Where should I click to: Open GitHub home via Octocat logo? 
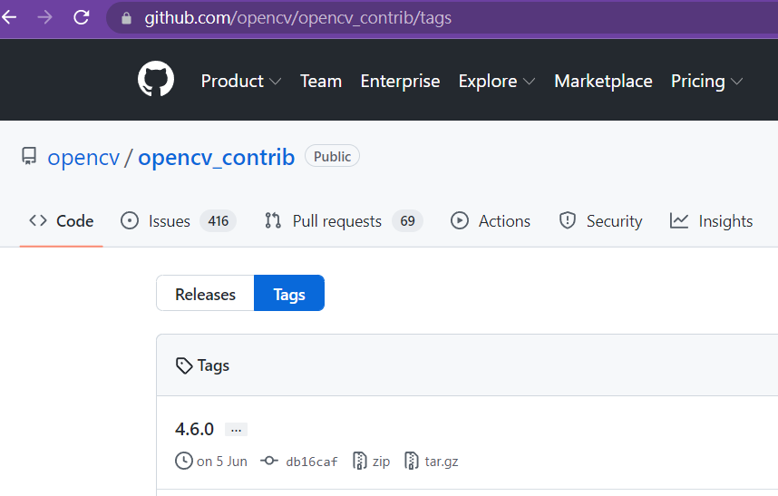point(156,79)
